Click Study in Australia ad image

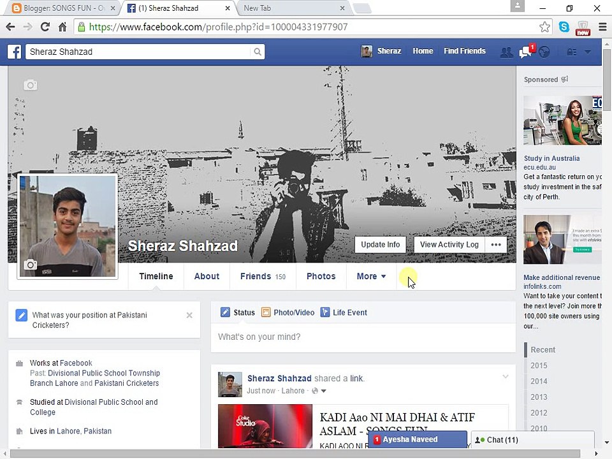tap(562, 120)
